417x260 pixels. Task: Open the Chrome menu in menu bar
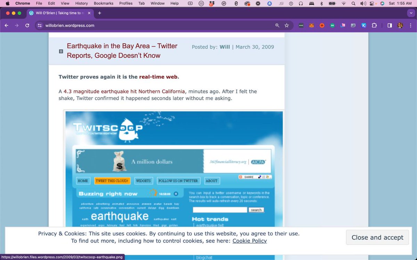point(23,3)
